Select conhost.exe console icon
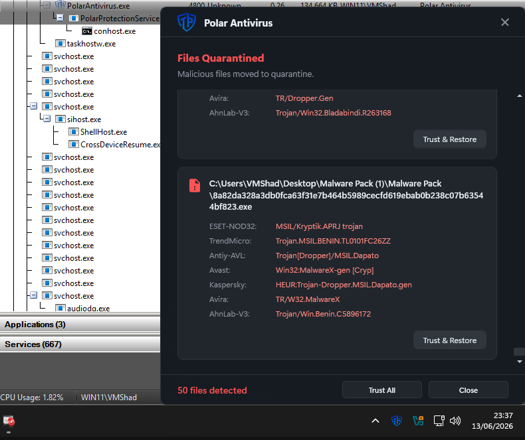 pyautogui.click(x=86, y=31)
